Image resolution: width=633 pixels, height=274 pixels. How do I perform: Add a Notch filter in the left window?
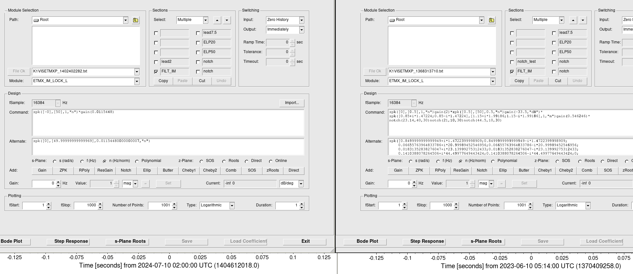pos(126,170)
